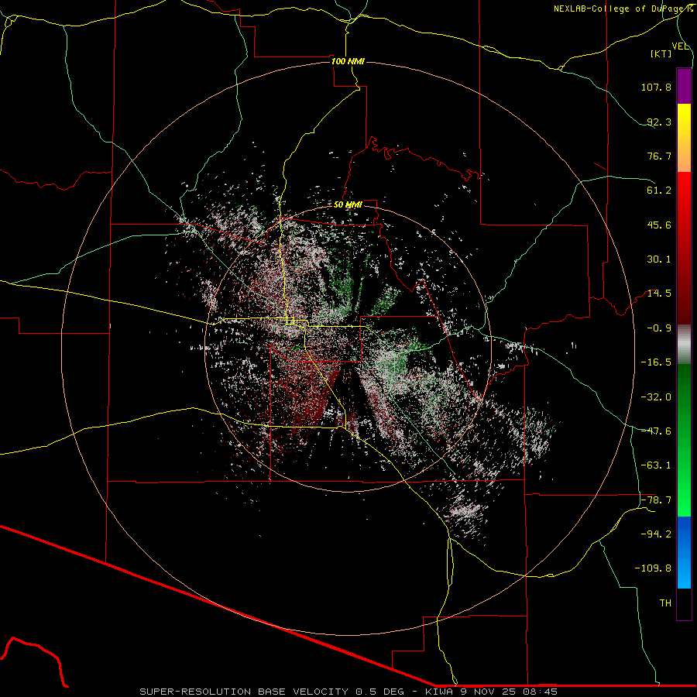Select the 107.8 value on velocity scale
697x697 pixels.
click(x=656, y=87)
